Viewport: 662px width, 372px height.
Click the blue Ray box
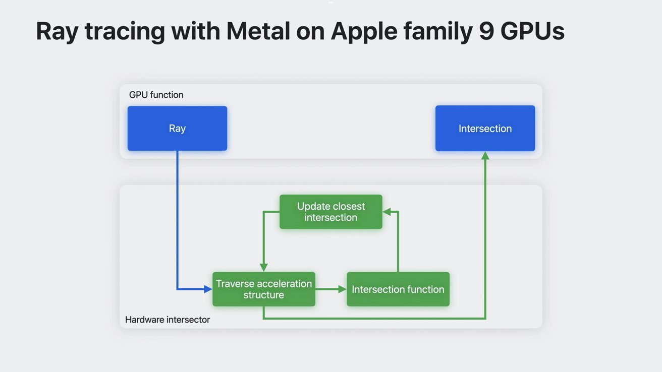coord(177,129)
